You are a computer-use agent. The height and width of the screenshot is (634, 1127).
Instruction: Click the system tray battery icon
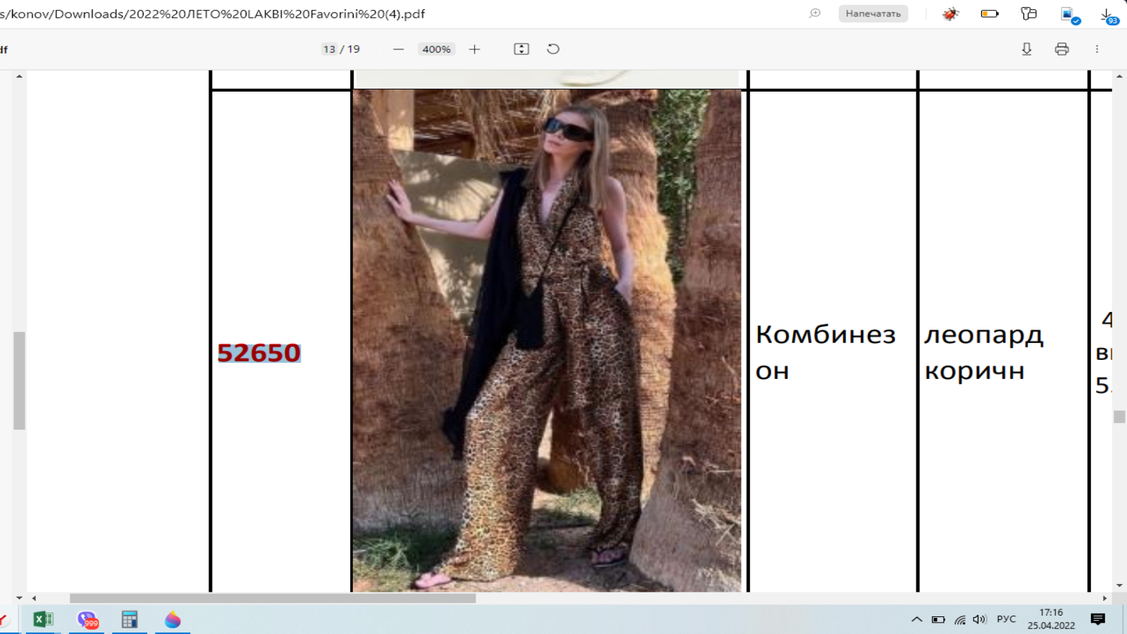938,620
